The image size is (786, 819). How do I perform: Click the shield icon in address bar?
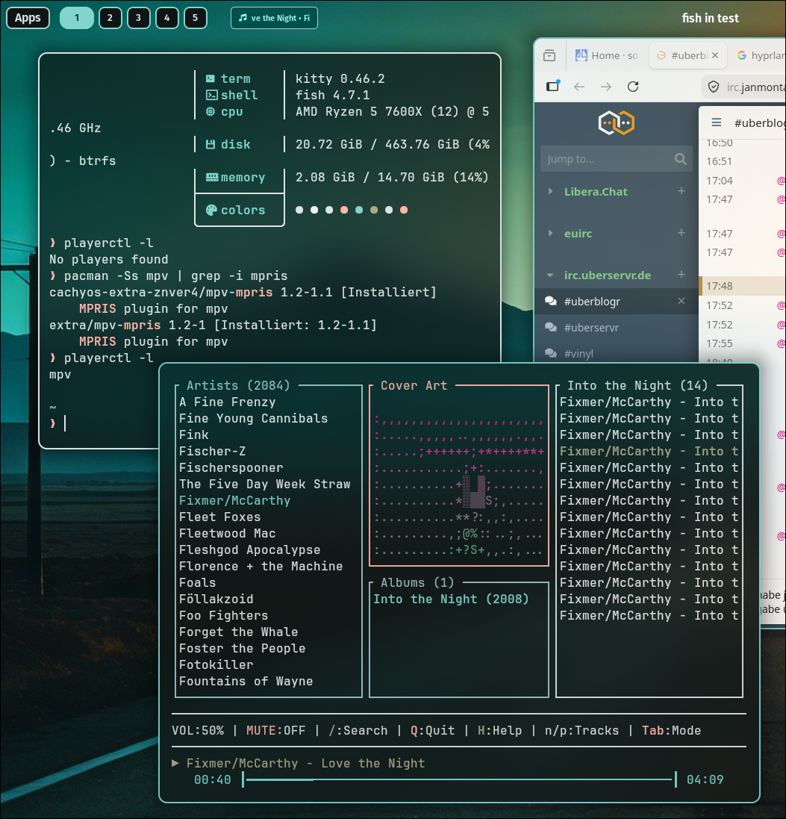[x=714, y=87]
